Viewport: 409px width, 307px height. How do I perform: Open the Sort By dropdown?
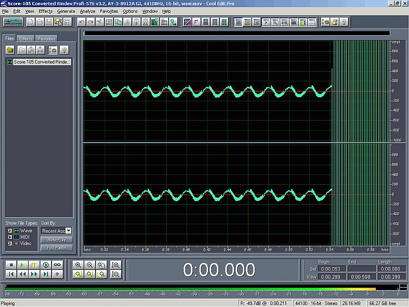pyautogui.click(x=69, y=231)
